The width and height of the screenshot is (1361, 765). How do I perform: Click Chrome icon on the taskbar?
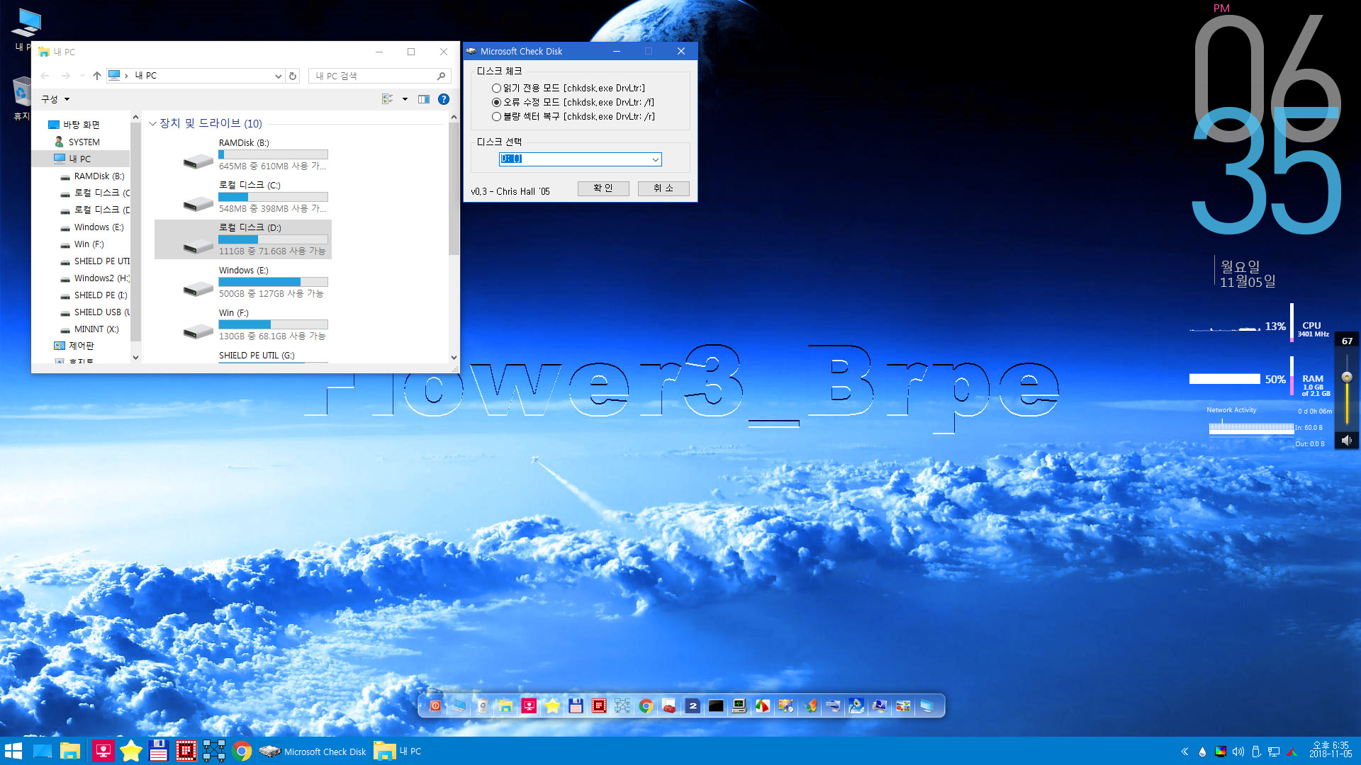point(242,751)
